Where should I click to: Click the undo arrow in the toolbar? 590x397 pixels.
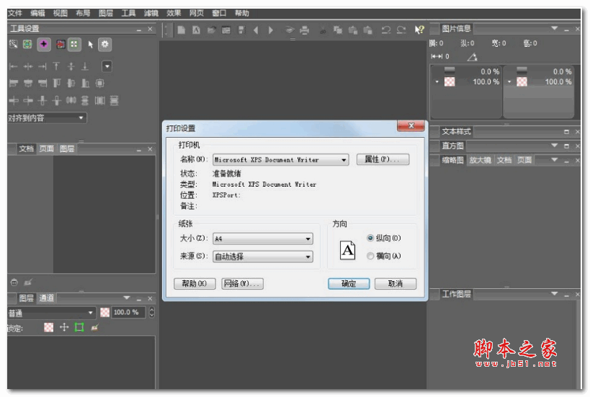pyautogui.click(x=385, y=30)
